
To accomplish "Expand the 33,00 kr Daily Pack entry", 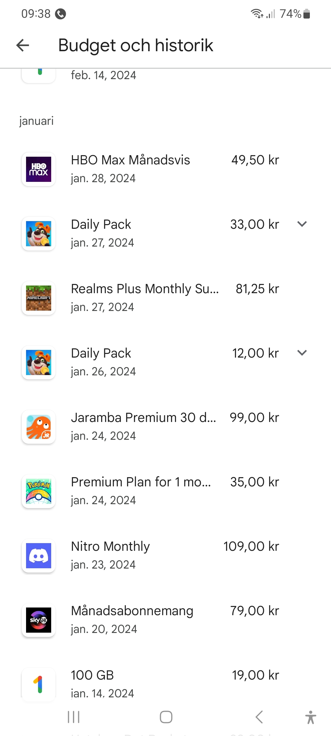I will click(x=302, y=224).
